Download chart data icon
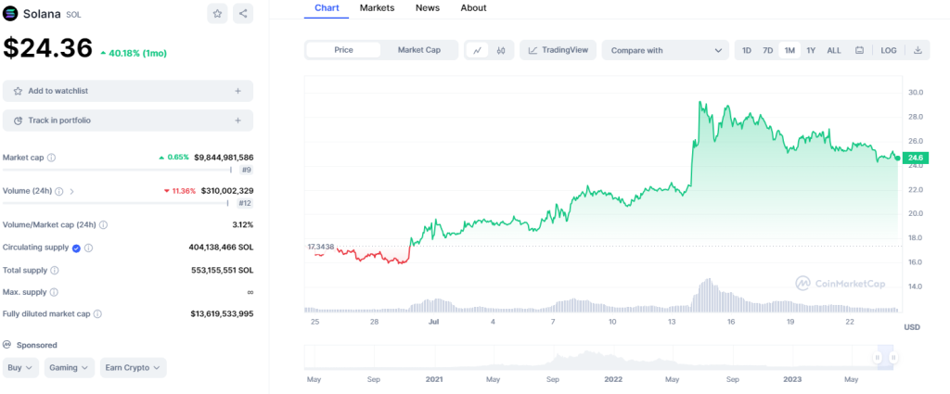 pyautogui.click(x=918, y=50)
